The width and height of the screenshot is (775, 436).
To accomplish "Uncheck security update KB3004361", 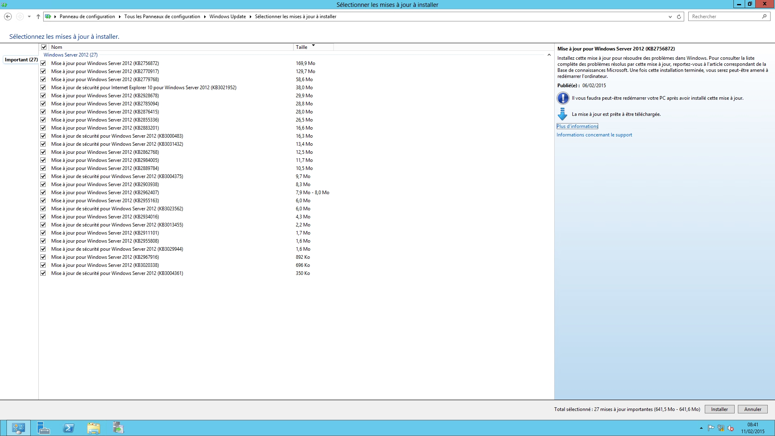I will tap(43, 273).
